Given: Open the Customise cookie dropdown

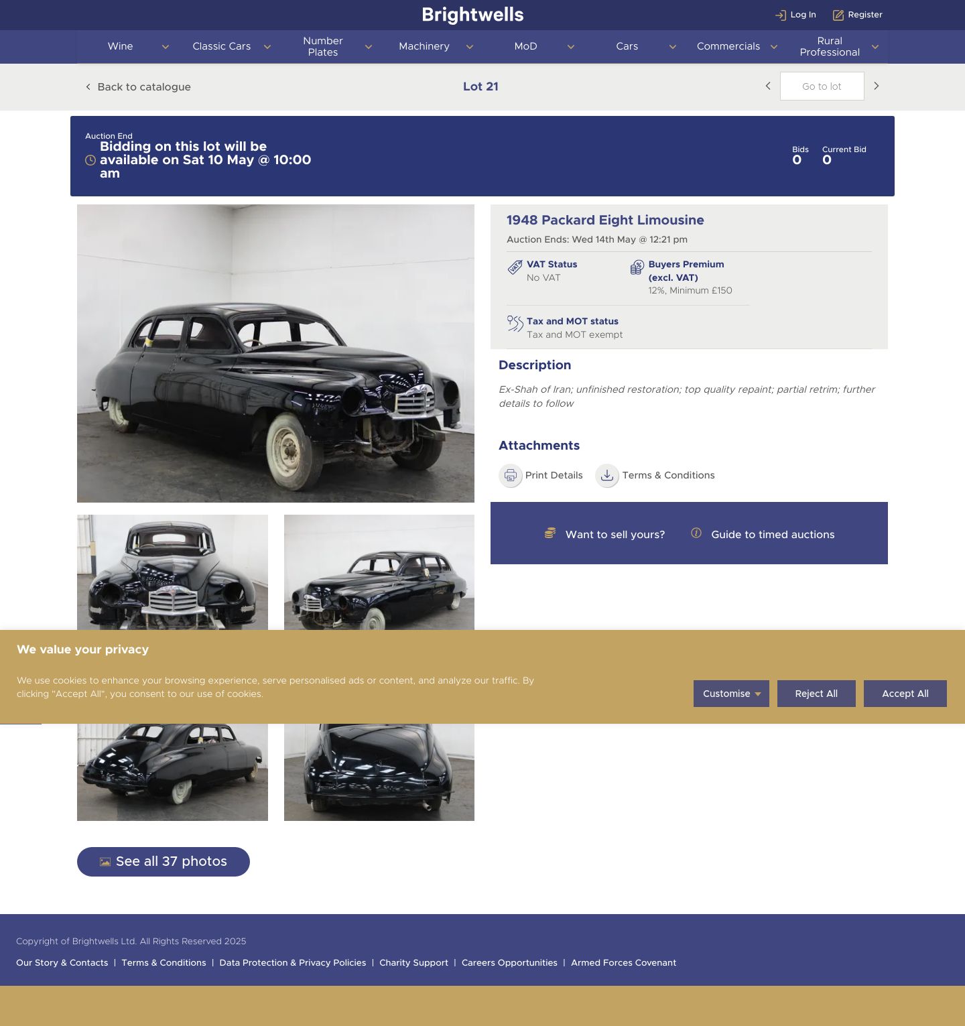Looking at the screenshot, I should (731, 694).
